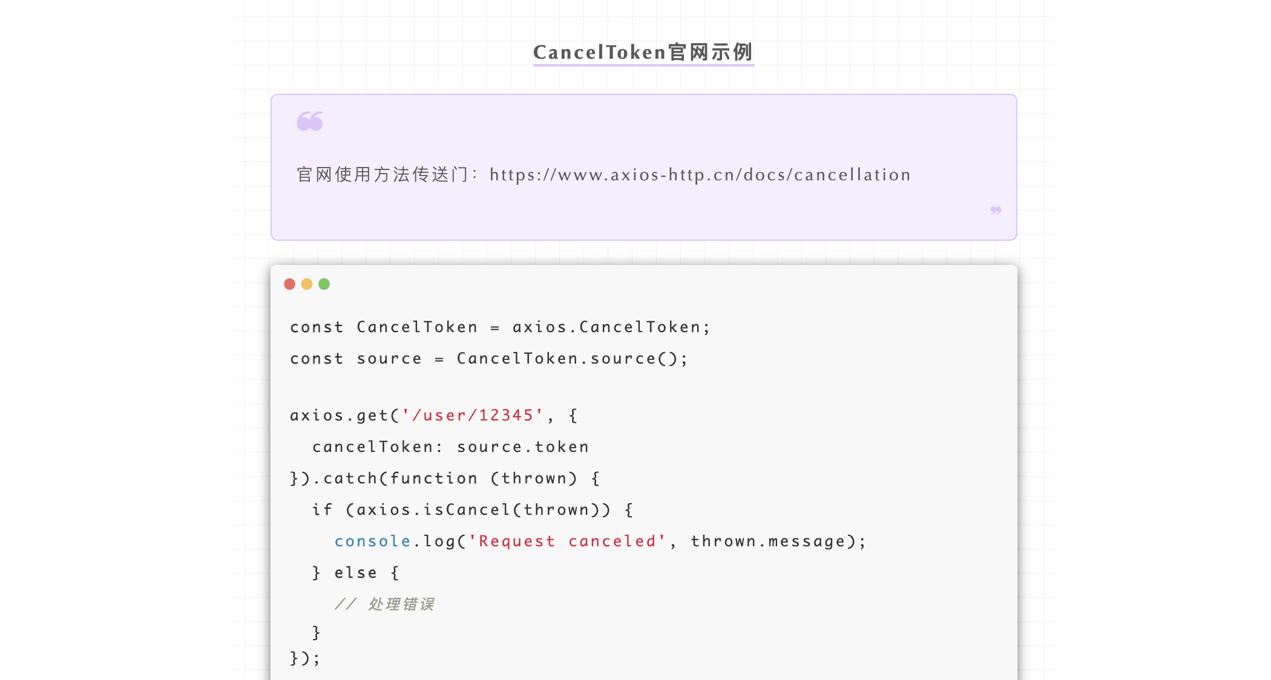The image size is (1271, 680).
Task: Click the blue console keyword
Action: 372,541
